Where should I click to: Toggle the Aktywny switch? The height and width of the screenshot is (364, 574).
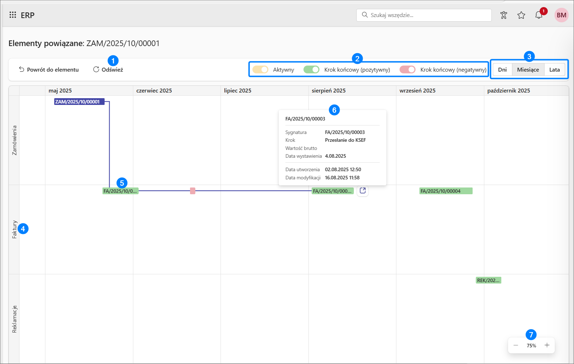click(x=261, y=70)
